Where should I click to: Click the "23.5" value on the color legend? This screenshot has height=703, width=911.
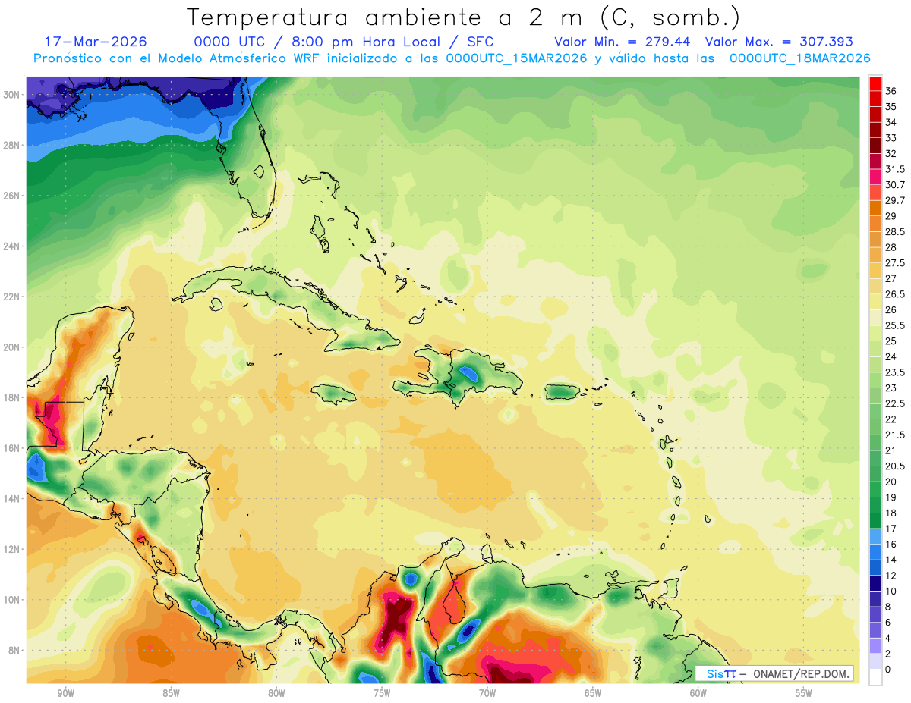coord(895,372)
